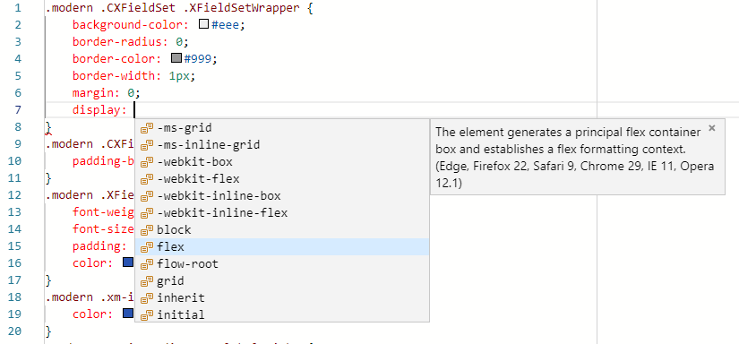Viewport: 739px width, 344px height.
Task: Click the value icon beside -ms-grid suggestion
Action: click(x=148, y=128)
